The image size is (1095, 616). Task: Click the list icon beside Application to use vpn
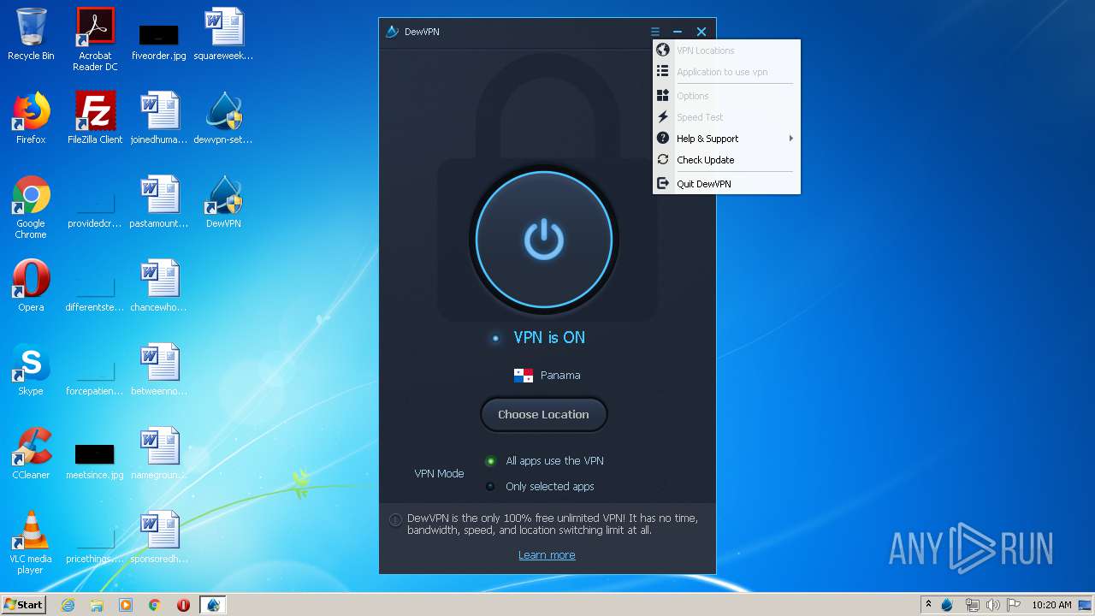tap(662, 72)
